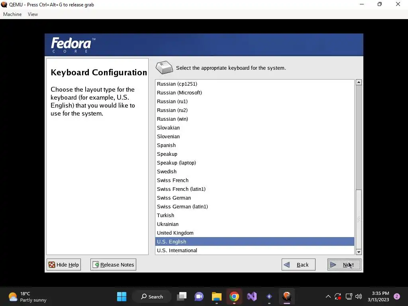
Task: Open the Windows Start menu
Action: coord(122,296)
